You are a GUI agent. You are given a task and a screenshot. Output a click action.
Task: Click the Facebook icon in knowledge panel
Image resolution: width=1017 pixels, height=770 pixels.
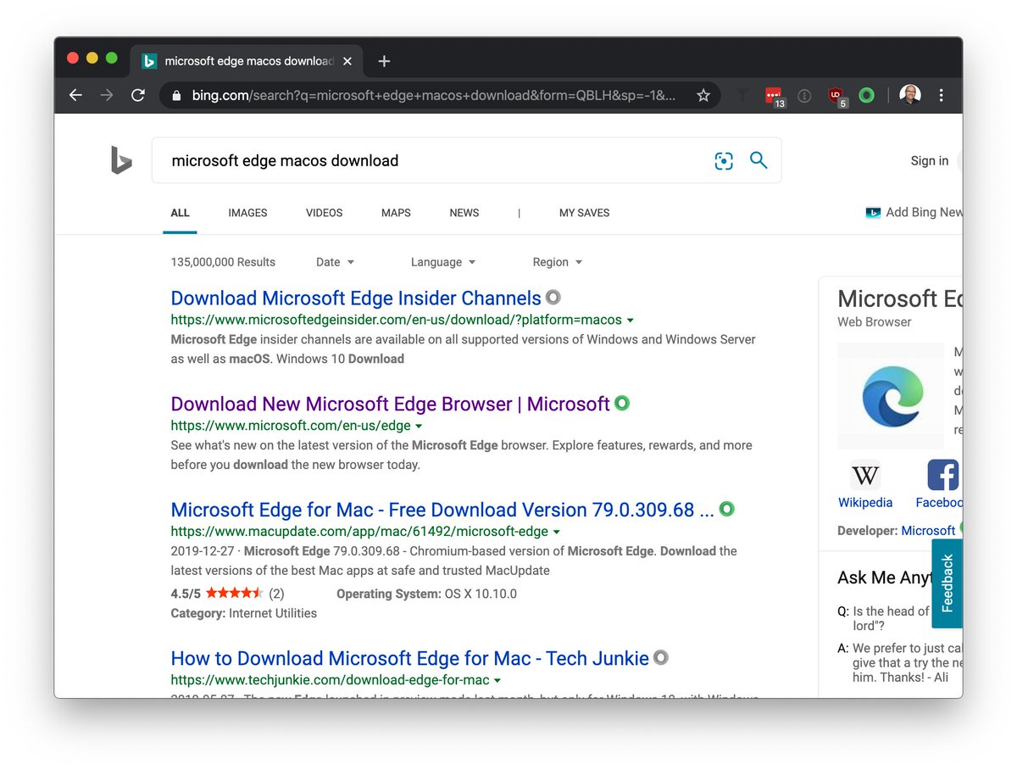pyautogui.click(x=943, y=475)
